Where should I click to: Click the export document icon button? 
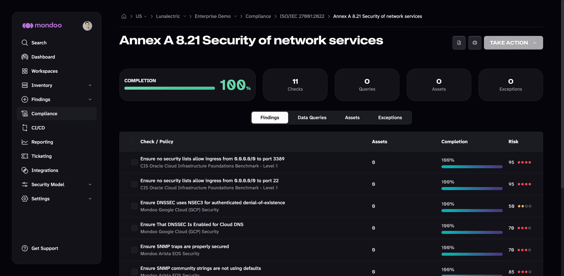click(x=459, y=43)
